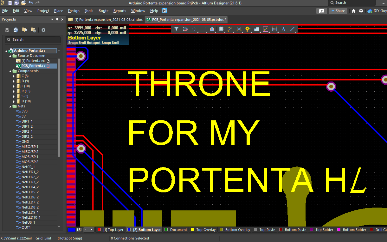
Task: Click the Save All icon in the title bar
Action: coord(17,3)
